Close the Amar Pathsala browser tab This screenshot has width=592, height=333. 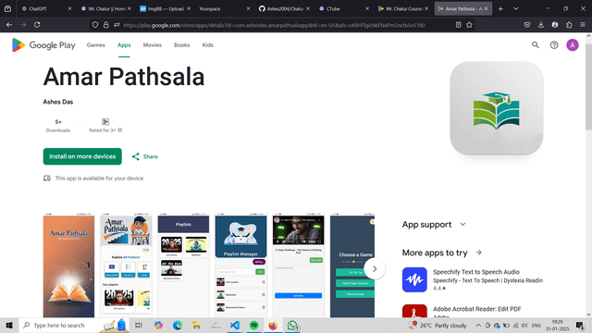[486, 8]
